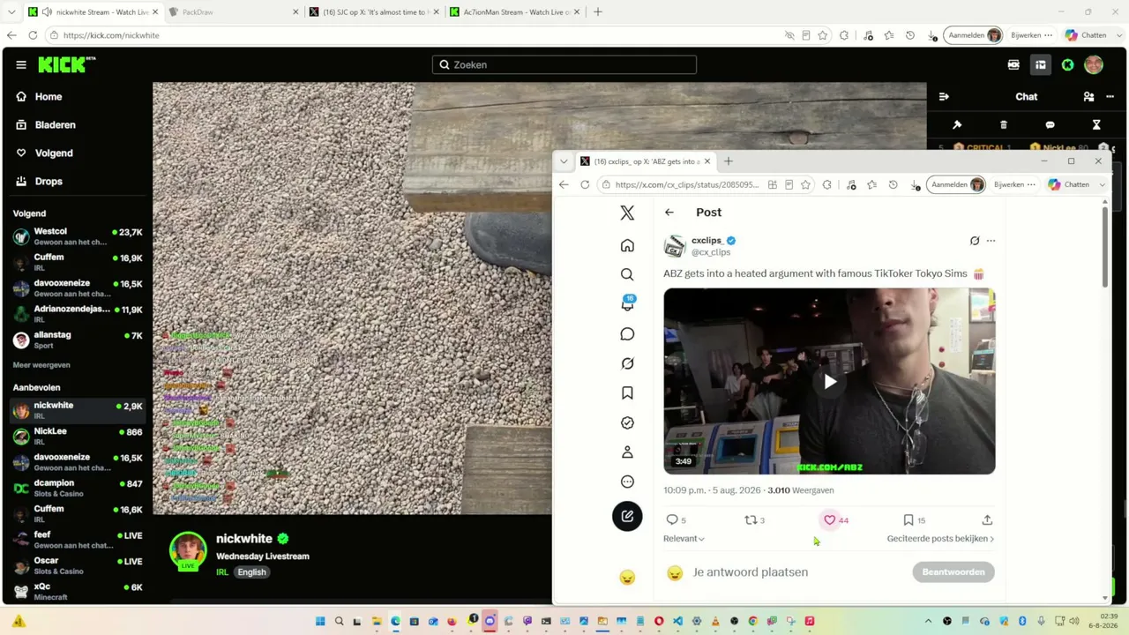Switch to the PackDraw tab

[232, 11]
